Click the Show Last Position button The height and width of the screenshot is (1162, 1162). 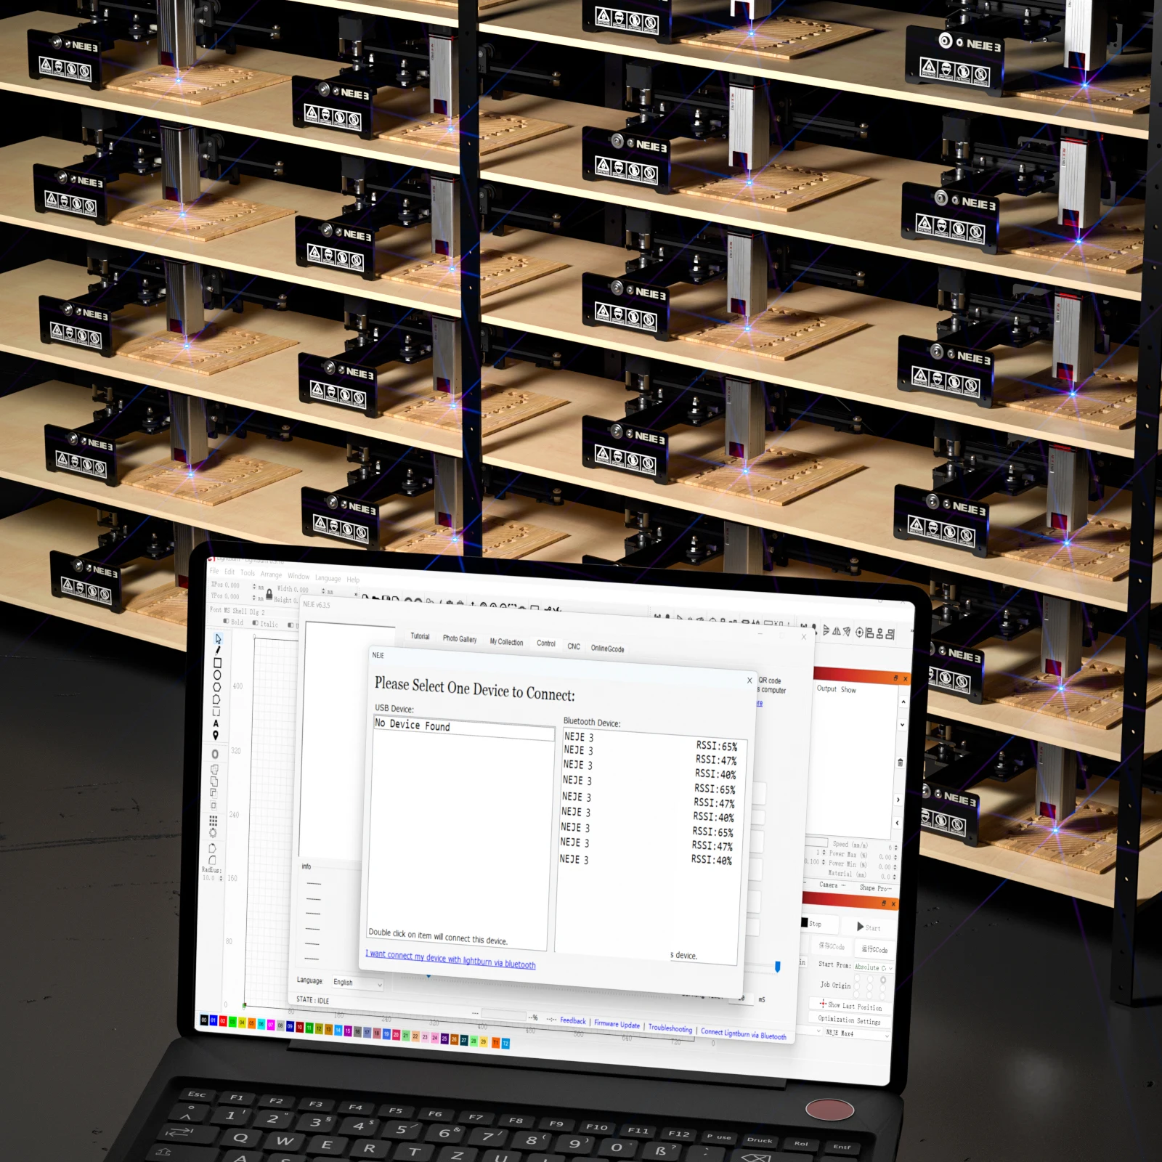click(850, 1005)
